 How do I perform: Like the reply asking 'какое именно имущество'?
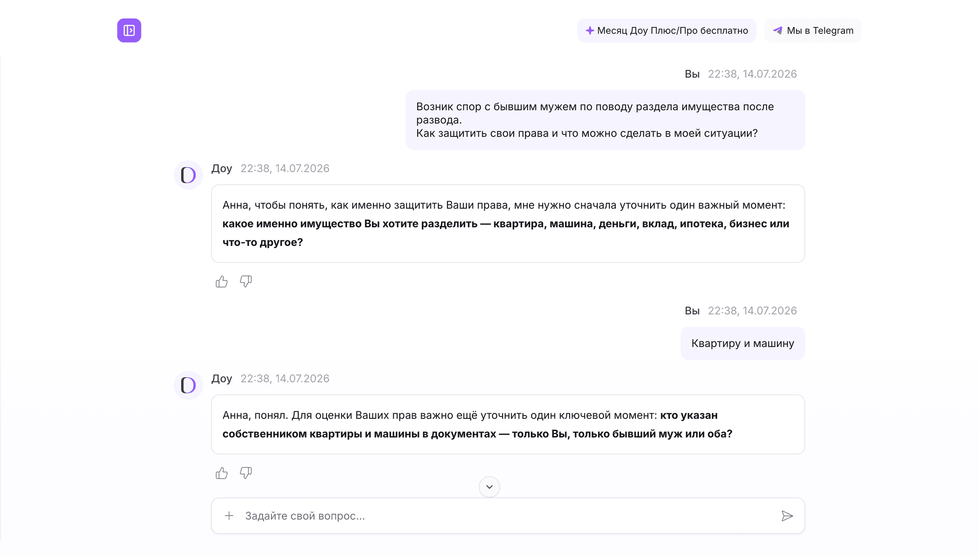(221, 282)
